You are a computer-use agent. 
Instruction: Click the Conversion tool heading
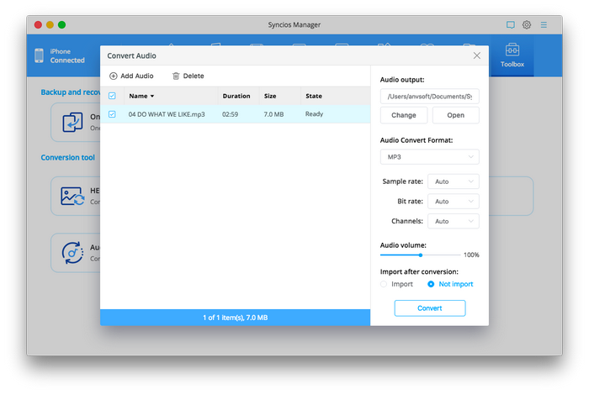(67, 157)
